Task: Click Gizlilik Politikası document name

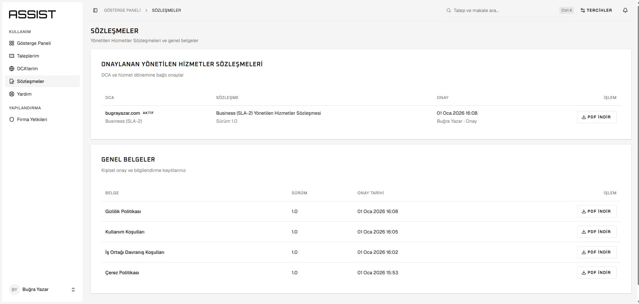Action: 123,211
